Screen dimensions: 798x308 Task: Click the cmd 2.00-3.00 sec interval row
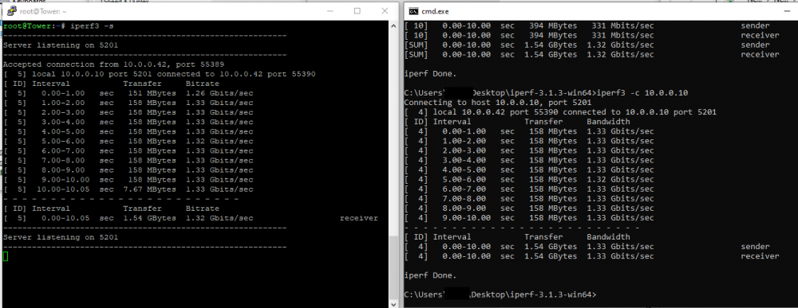coord(529,151)
